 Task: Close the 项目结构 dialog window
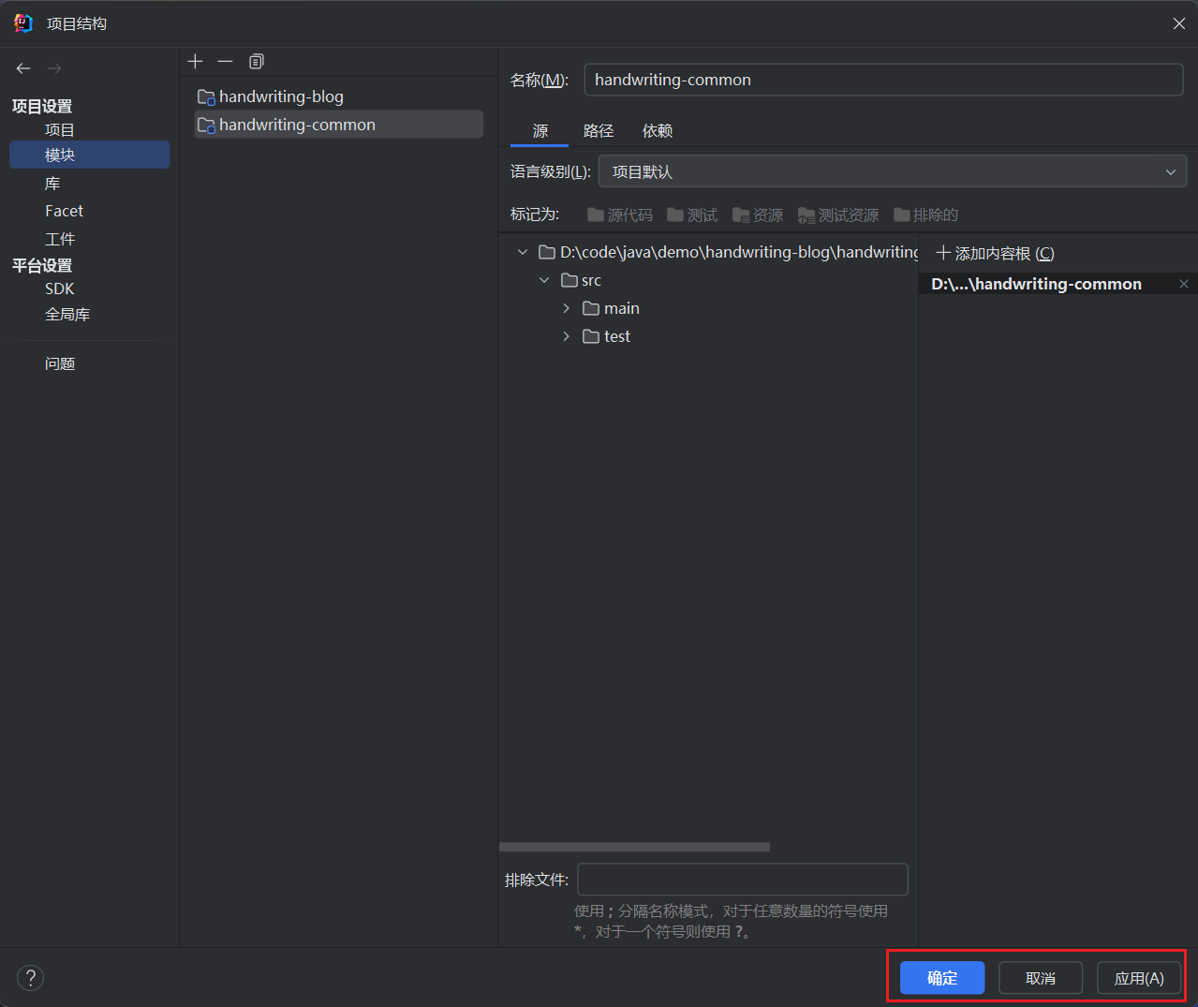1179,23
